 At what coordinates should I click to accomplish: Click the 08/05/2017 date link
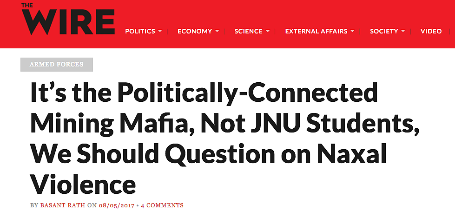click(x=116, y=205)
